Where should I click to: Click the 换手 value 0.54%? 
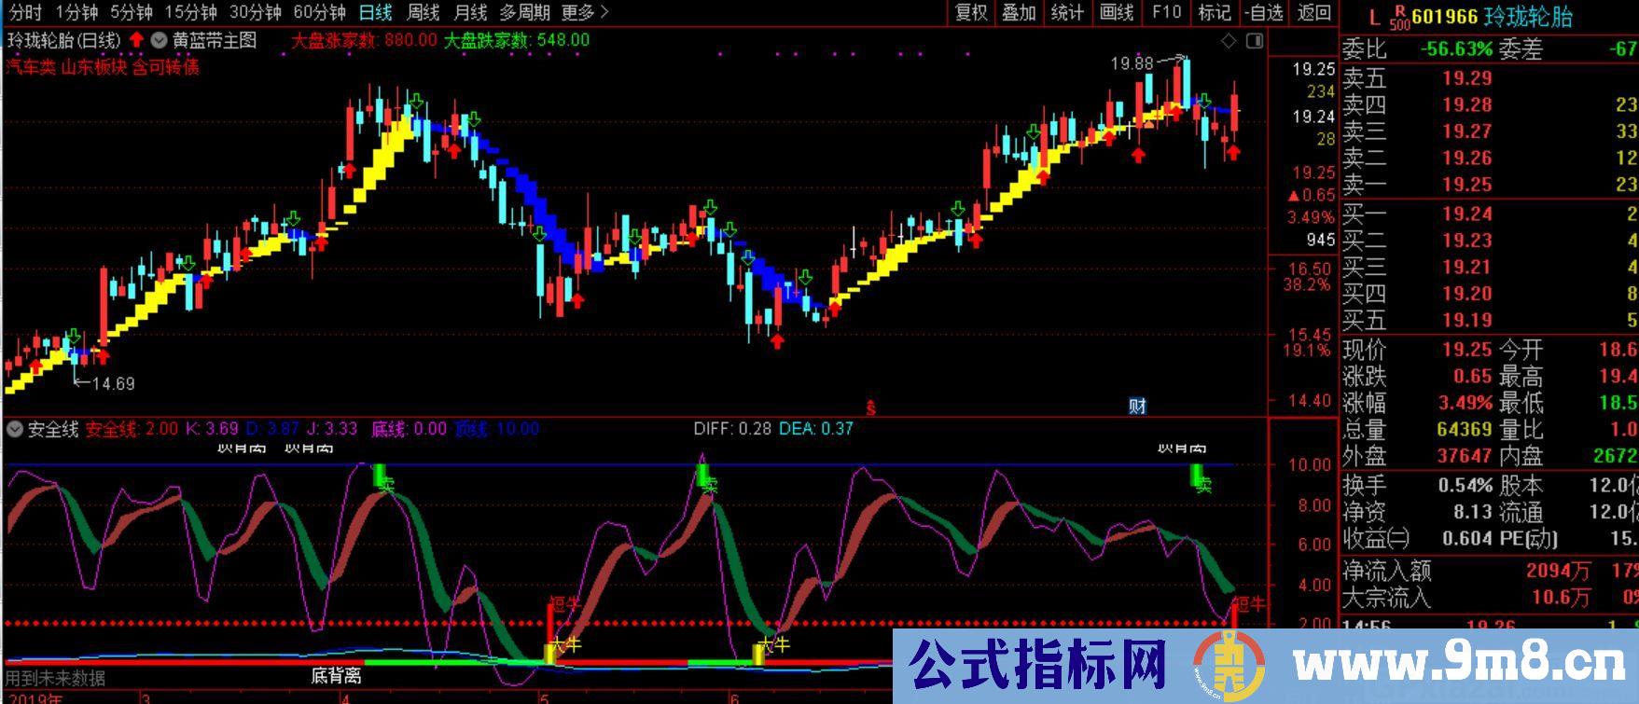(1465, 487)
